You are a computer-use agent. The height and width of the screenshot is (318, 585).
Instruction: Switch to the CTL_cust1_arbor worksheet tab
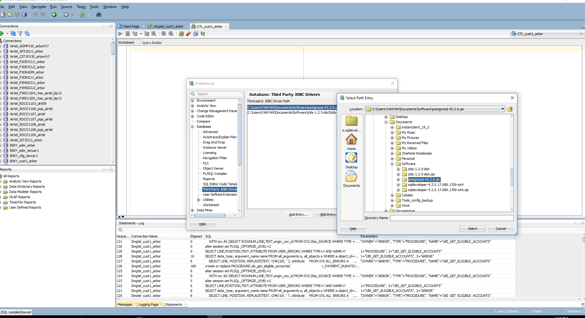click(209, 26)
